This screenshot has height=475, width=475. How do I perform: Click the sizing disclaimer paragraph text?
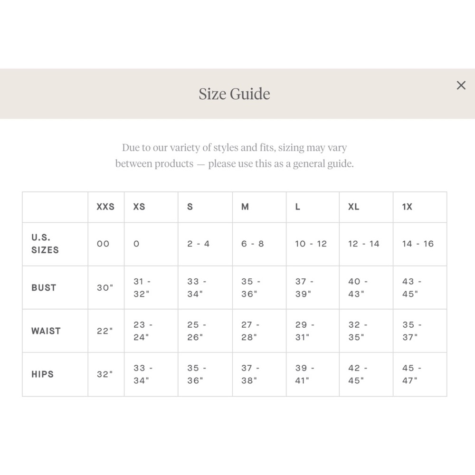(234, 156)
